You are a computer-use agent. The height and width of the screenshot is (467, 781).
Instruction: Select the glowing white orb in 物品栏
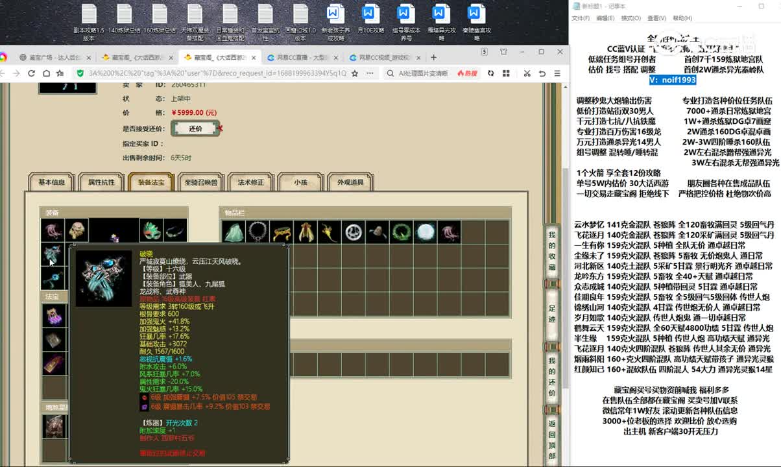426,232
